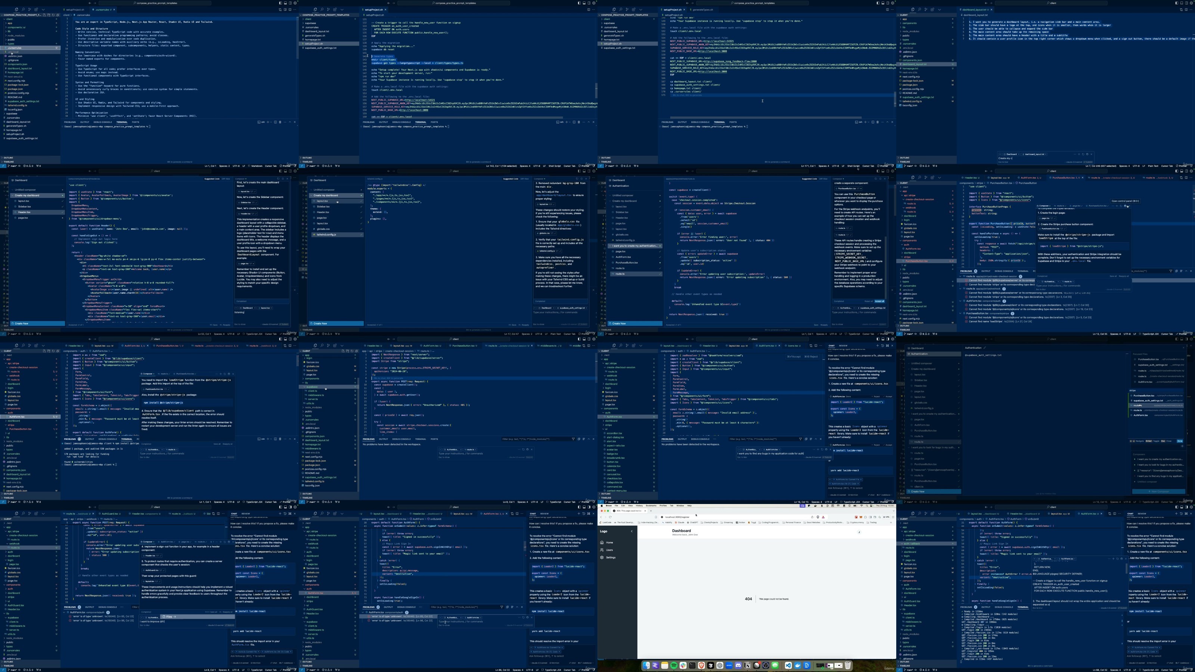
Task: Open the Cryptocurrency bookmarks folder
Action: coord(856,522)
